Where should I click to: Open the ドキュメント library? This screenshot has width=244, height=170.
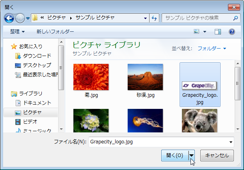[37, 103]
